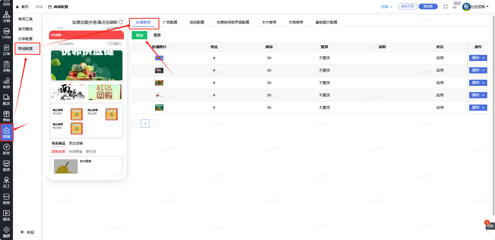Open the 财务 finance sidebar module
Viewport: 495px width, 240px height.
[6, 149]
